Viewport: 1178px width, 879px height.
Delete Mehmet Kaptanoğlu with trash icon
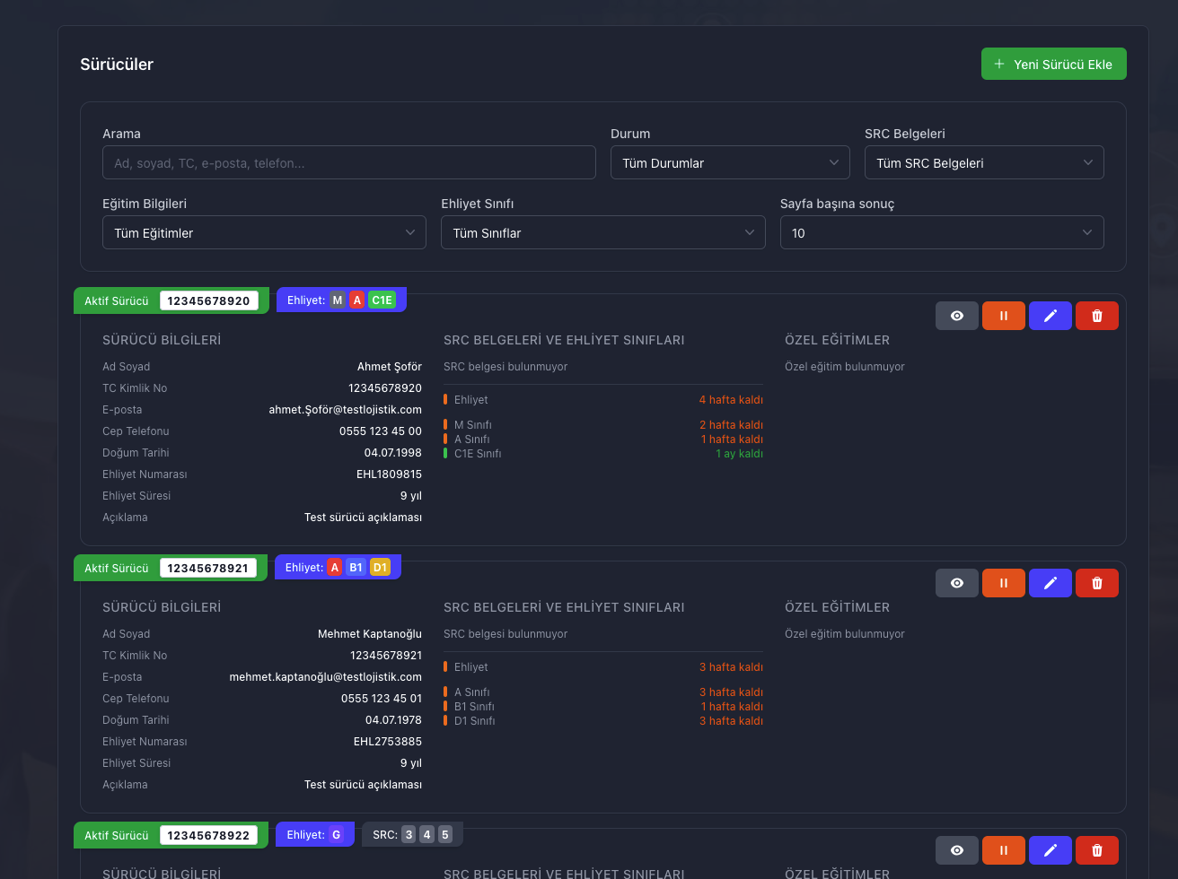click(1096, 583)
